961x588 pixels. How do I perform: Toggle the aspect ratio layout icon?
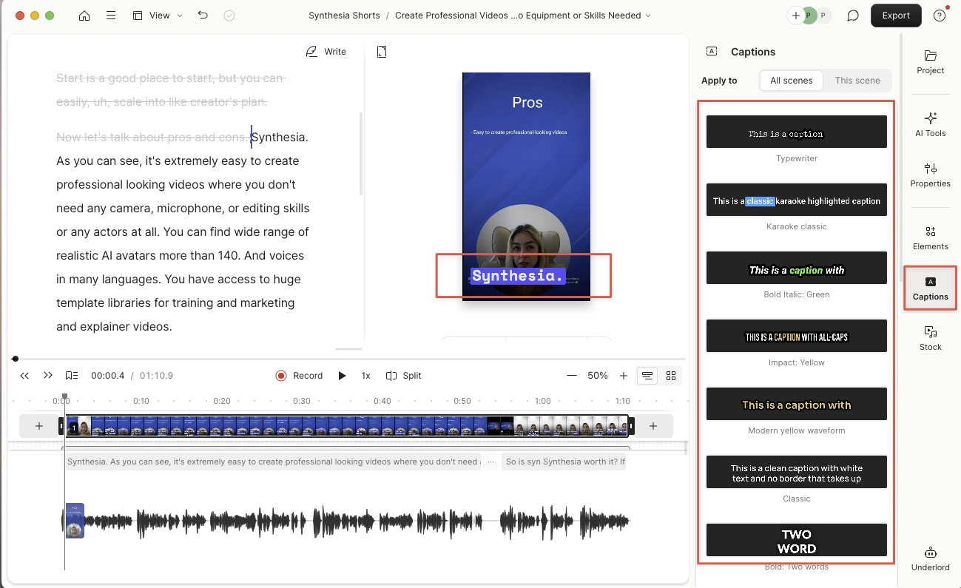[382, 52]
